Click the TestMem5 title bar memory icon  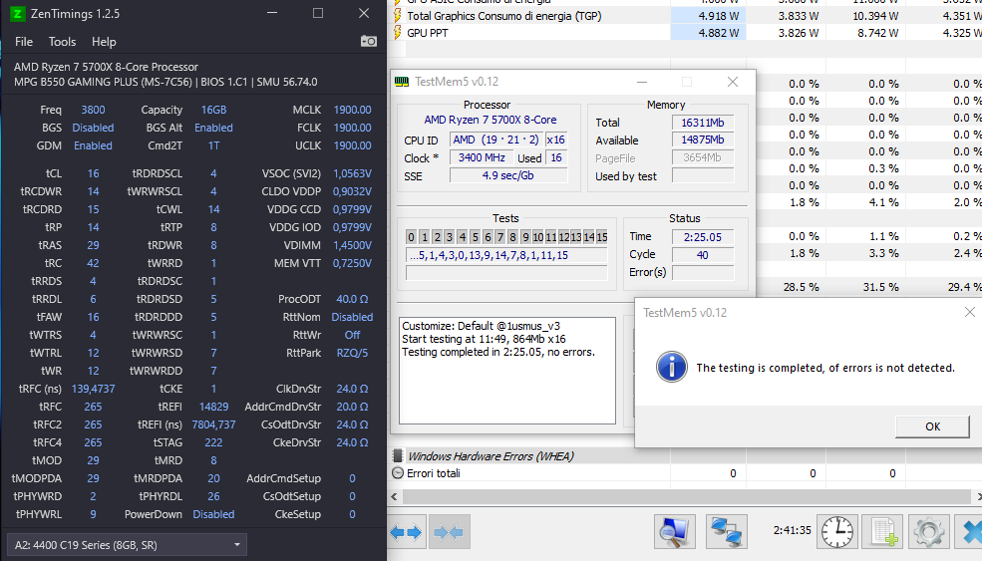[402, 82]
